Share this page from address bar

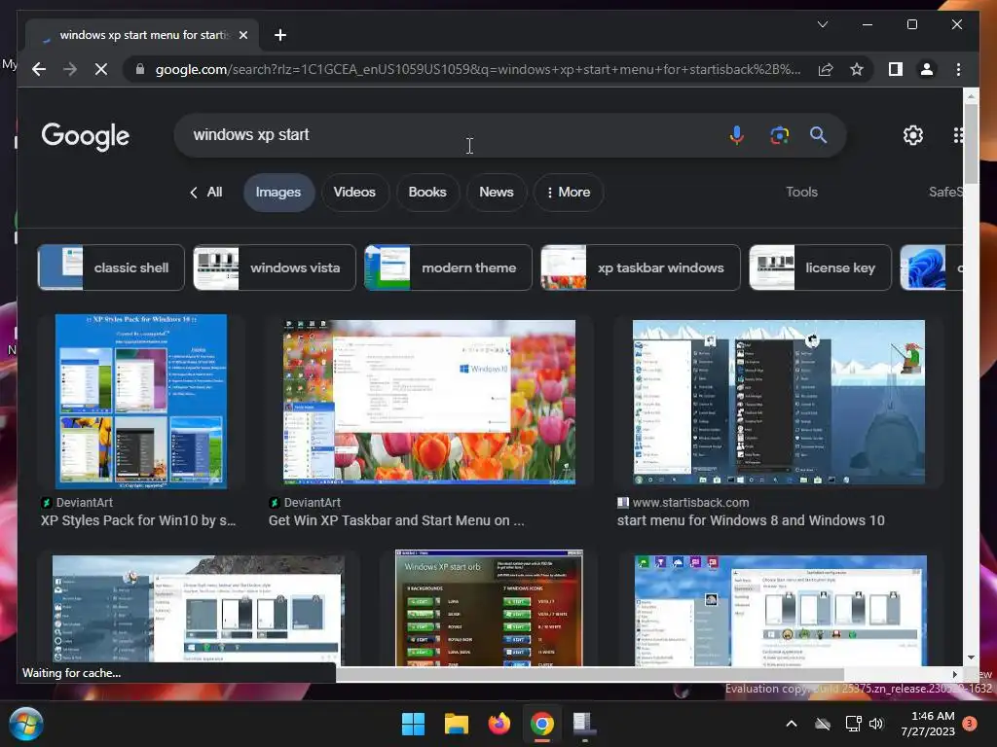(826, 69)
